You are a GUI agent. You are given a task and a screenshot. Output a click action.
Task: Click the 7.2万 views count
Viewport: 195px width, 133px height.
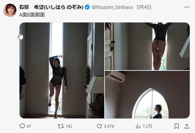coord(147,126)
